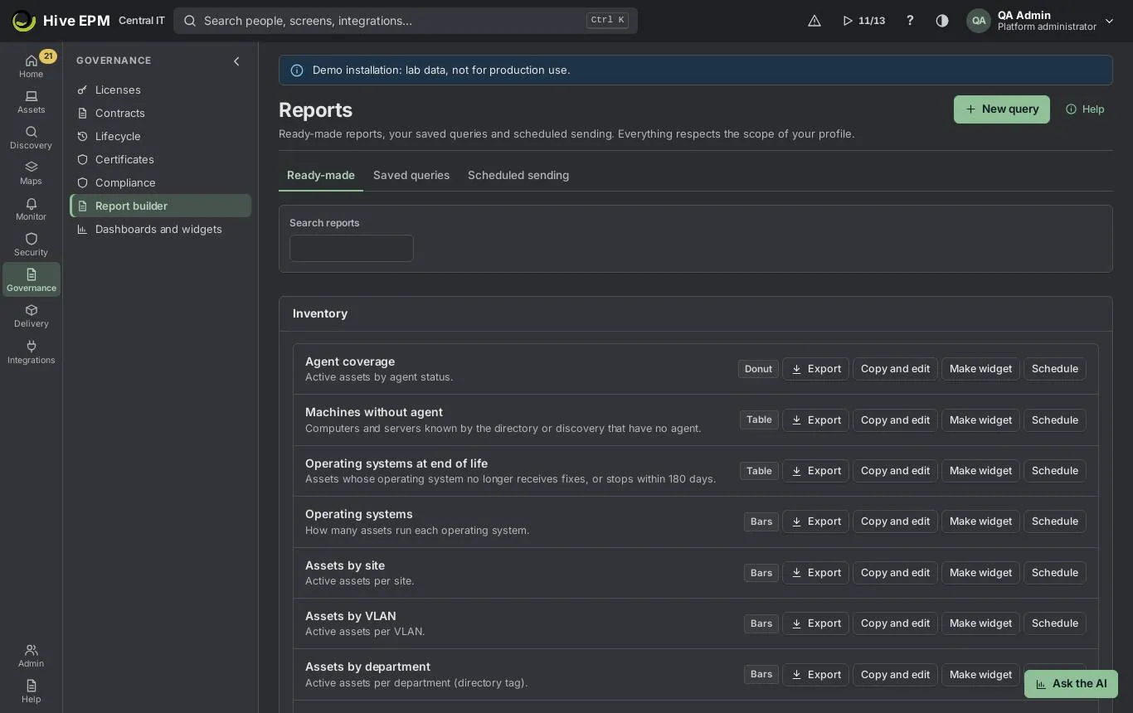1133x713 pixels.
Task: Focus the Search reports field
Action: point(352,248)
